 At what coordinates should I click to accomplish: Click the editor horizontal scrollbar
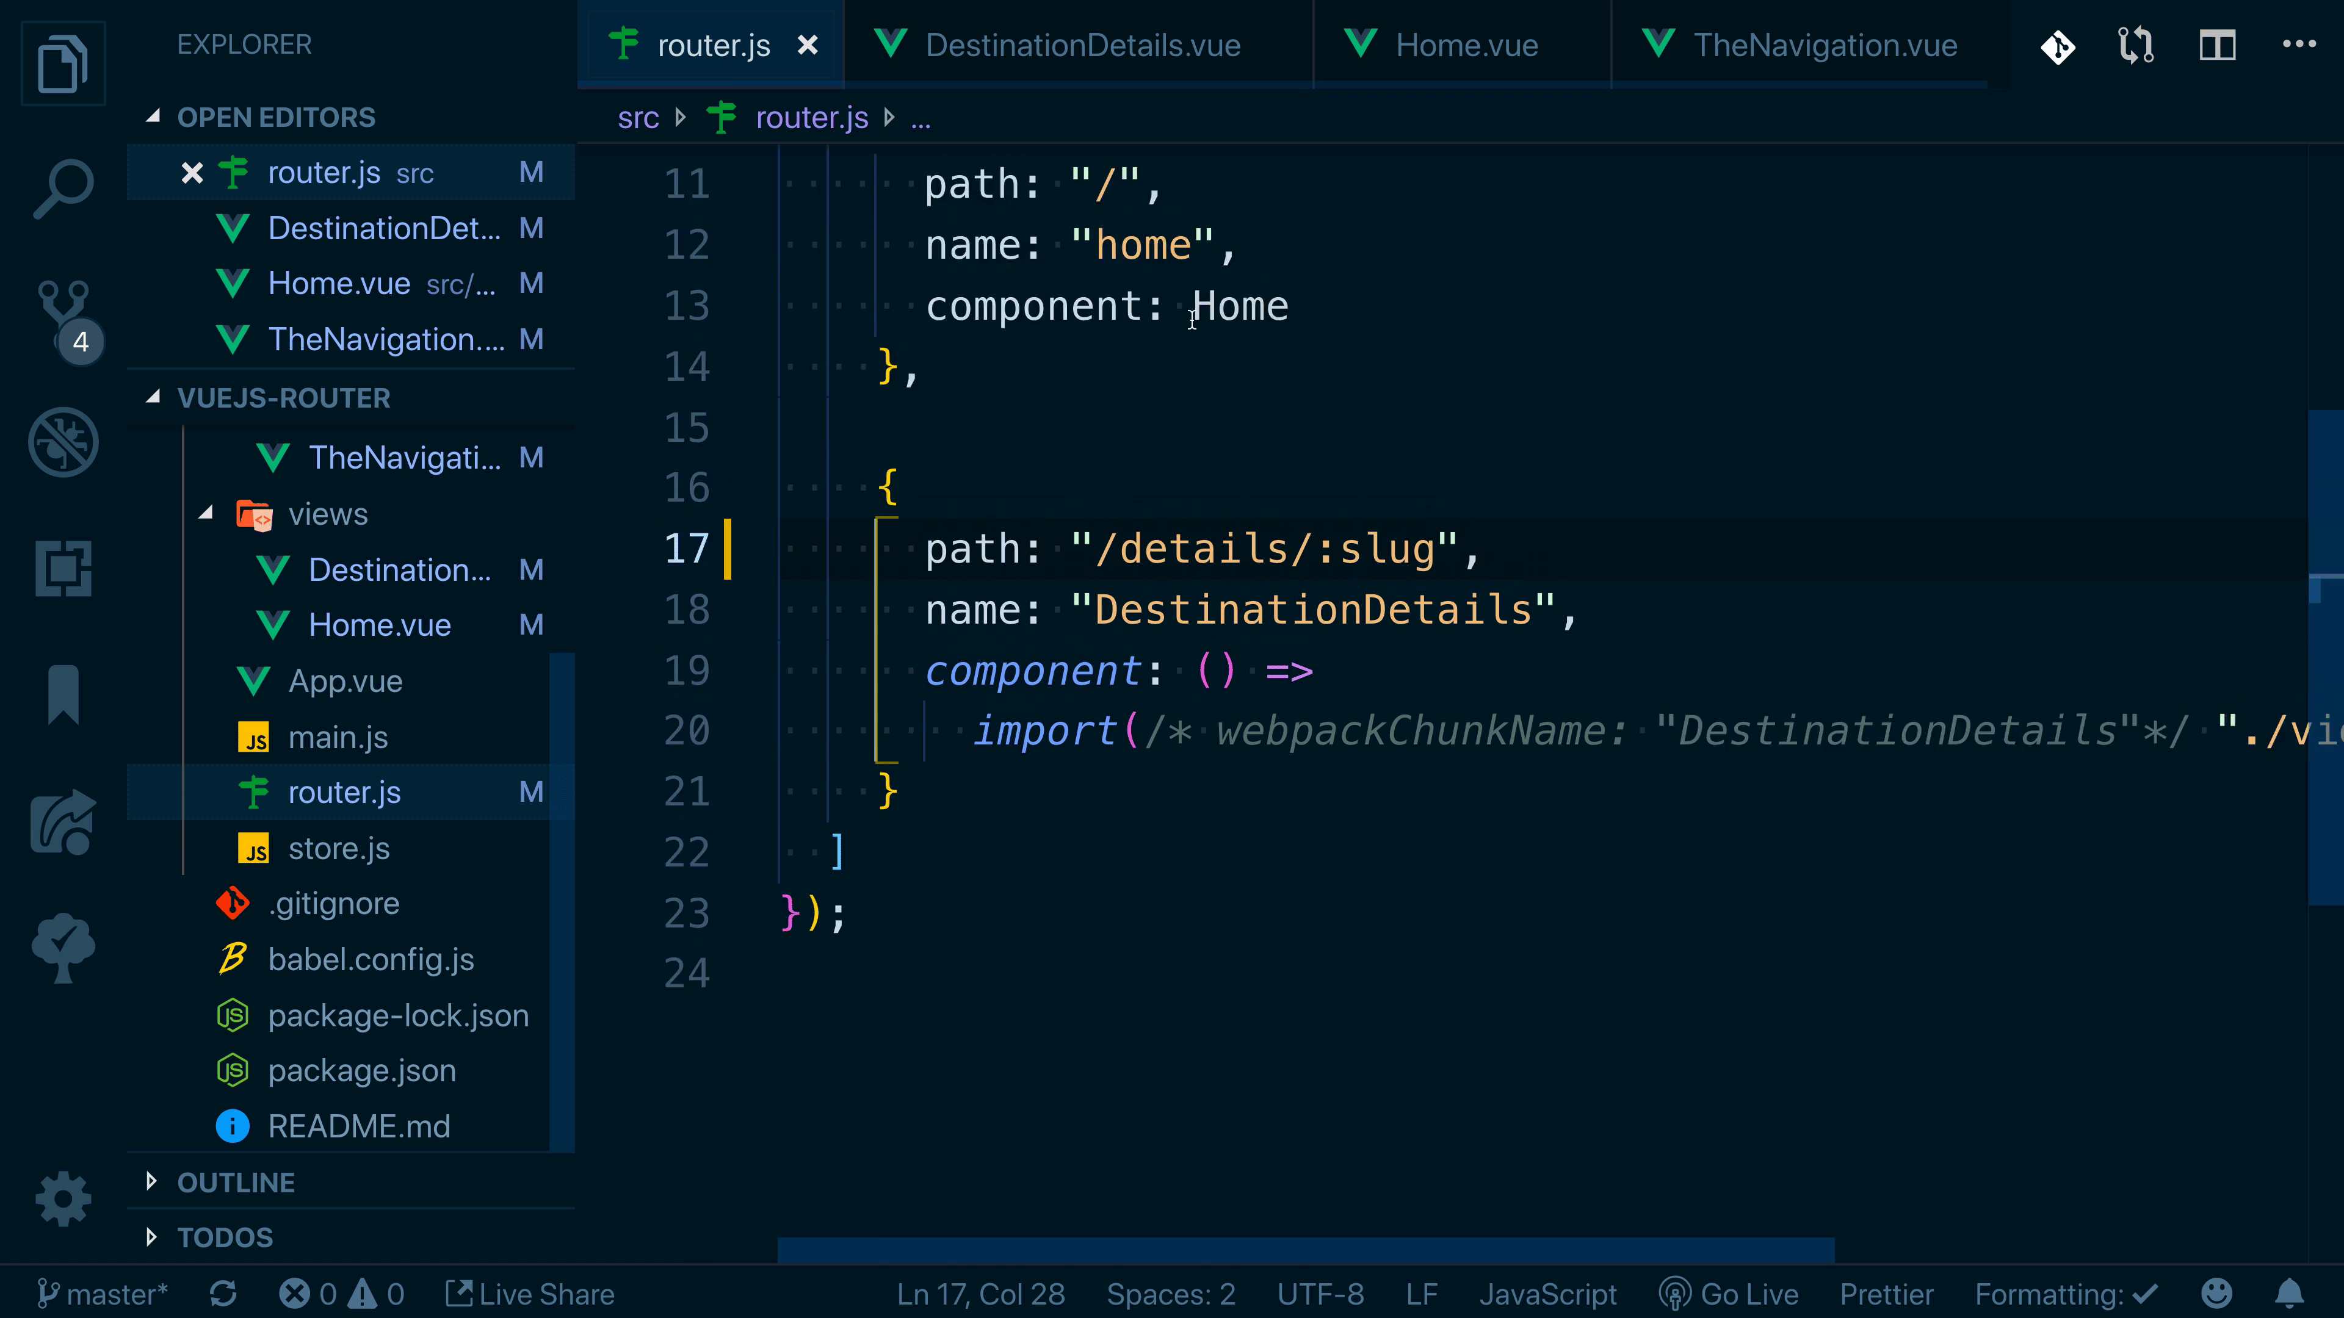(x=1305, y=1250)
